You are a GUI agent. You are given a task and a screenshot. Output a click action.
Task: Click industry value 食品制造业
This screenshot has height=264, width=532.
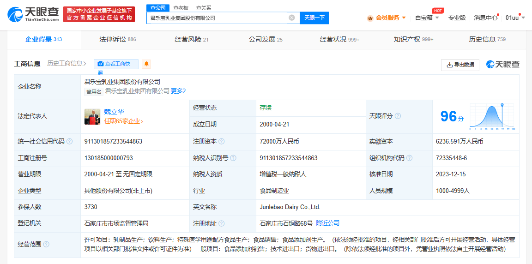[x=274, y=191]
